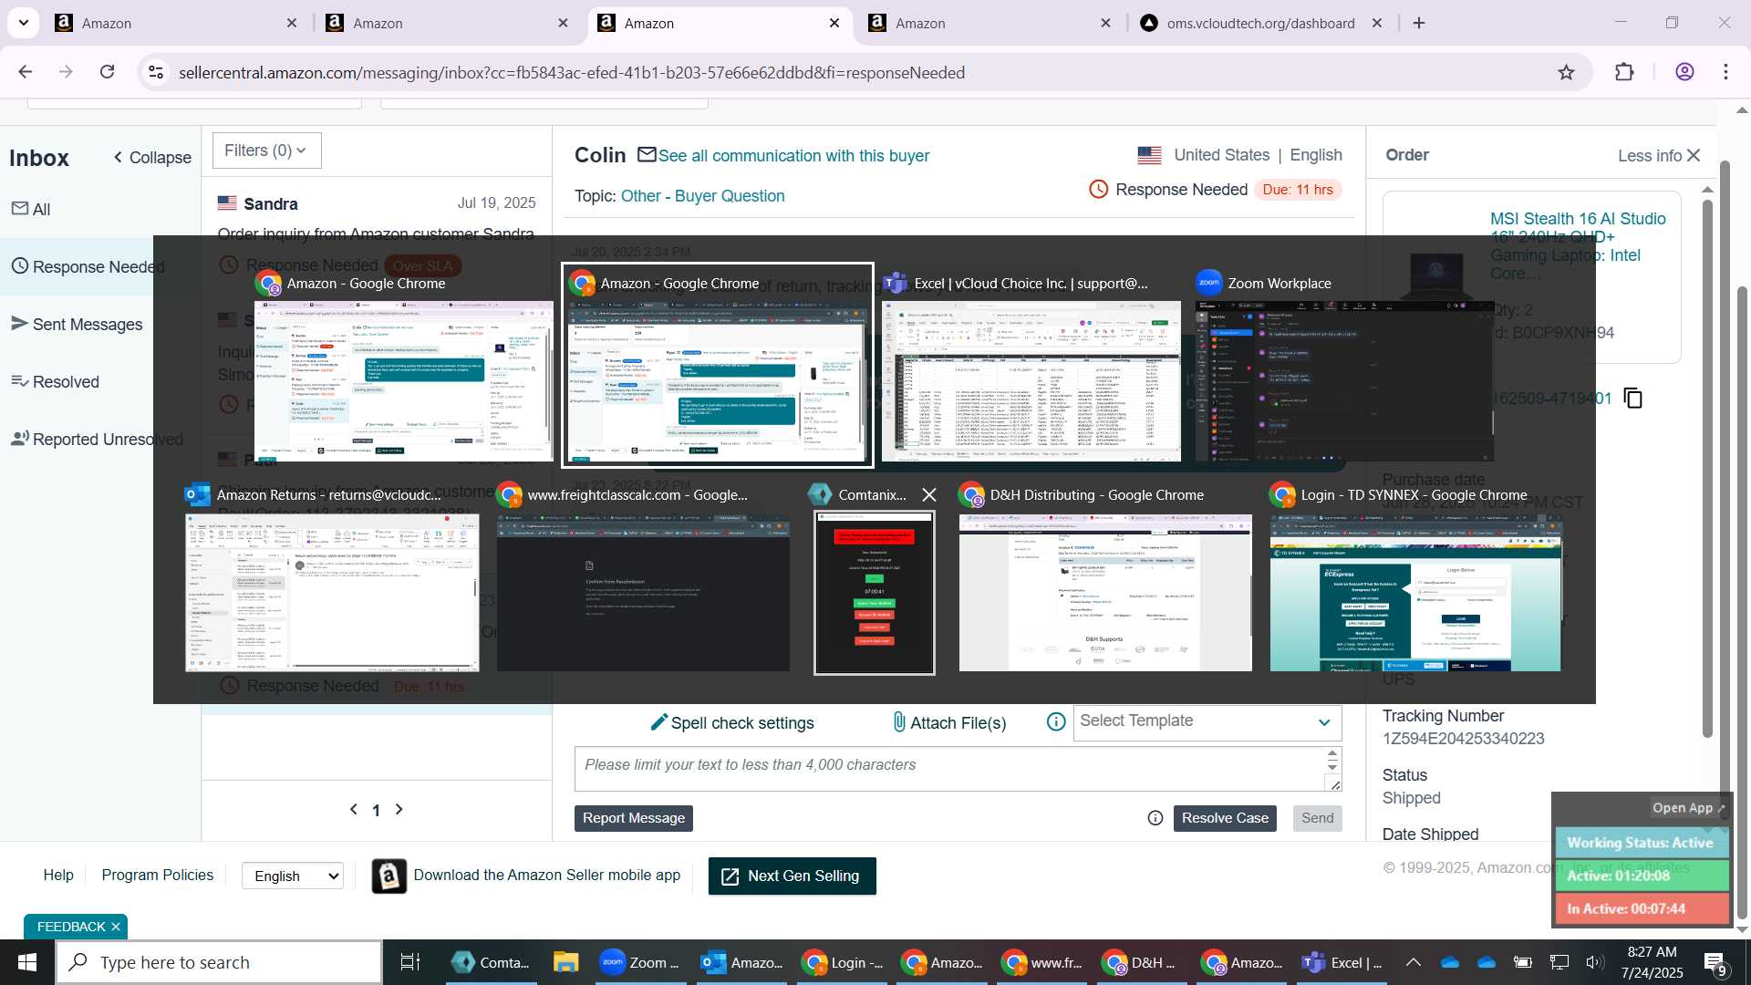Open the Sent Messages folder

77,324
